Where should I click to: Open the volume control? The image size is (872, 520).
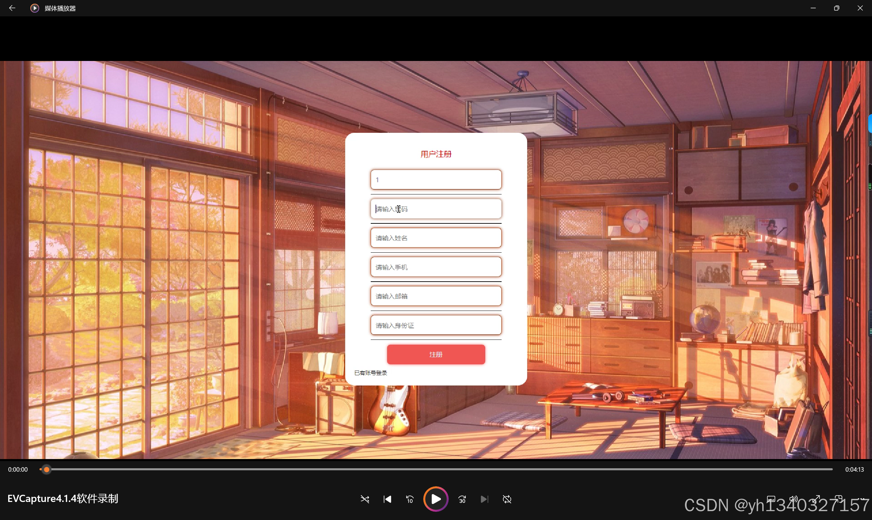point(794,499)
